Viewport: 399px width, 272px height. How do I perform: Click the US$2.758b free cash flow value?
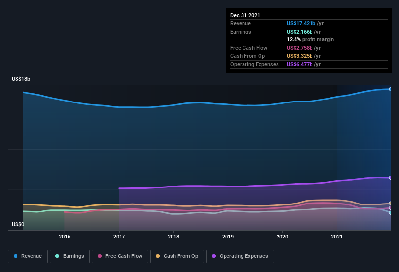click(x=299, y=48)
